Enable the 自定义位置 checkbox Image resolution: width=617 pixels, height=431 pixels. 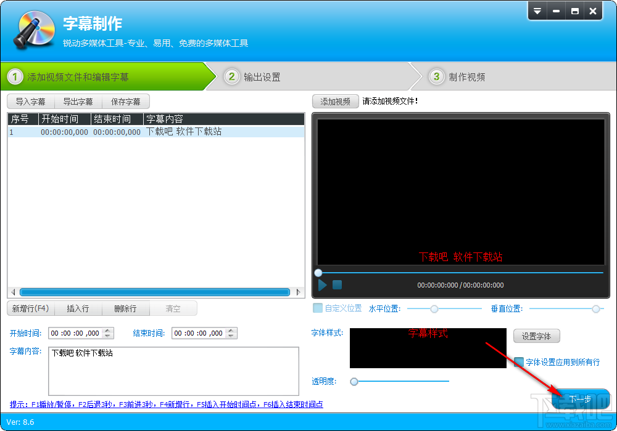coord(317,308)
